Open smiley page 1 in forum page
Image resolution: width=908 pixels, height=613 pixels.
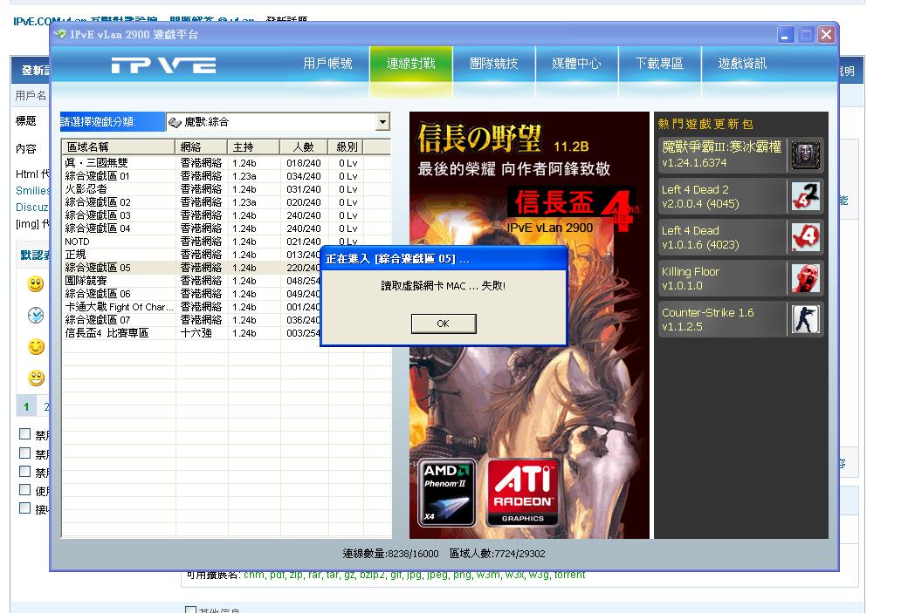click(26, 406)
